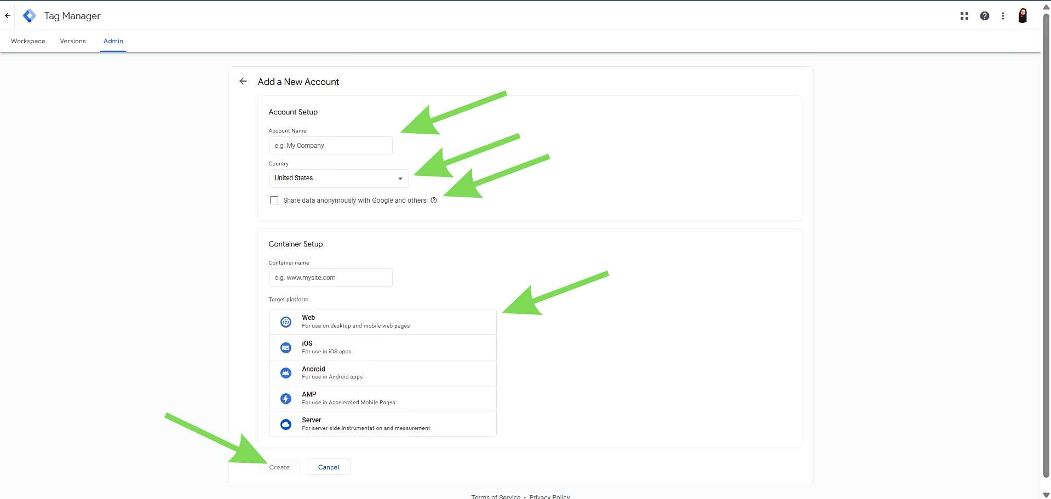Expand the Country dropdown showing United States
The image size is (1051, 499).
338,179
